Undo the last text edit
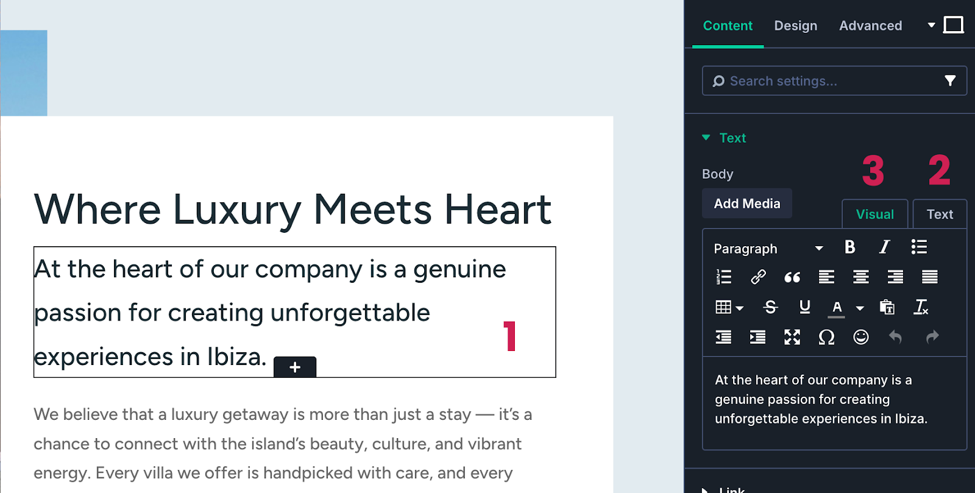 point(895,337)
